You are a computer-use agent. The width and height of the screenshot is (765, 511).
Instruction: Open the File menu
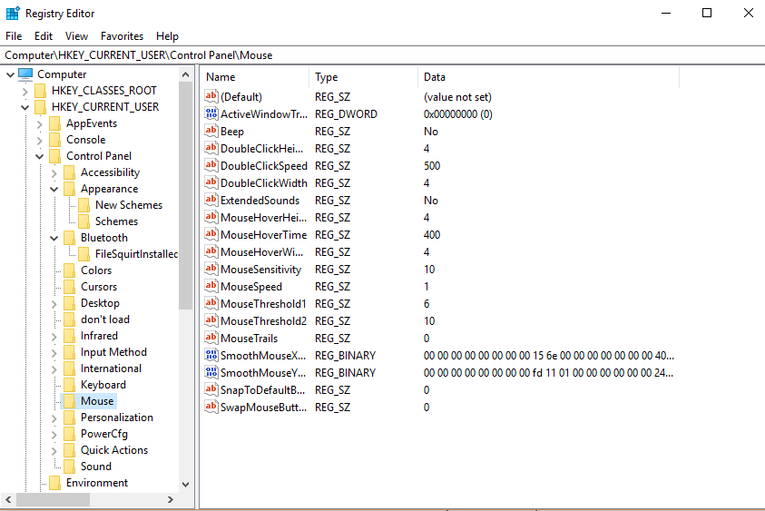tap(14, 36)
